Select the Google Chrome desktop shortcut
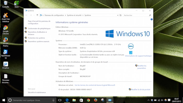This screenshot has width=183, height=103. click(5, 30)
